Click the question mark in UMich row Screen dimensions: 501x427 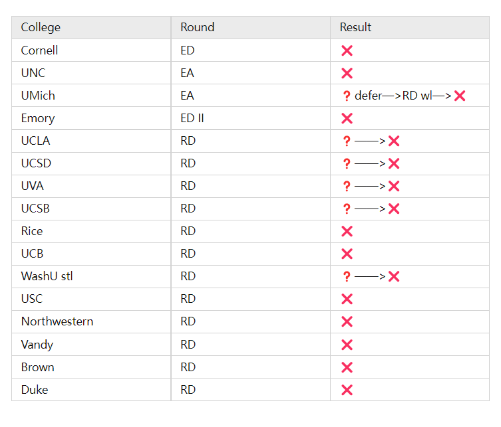347,96
